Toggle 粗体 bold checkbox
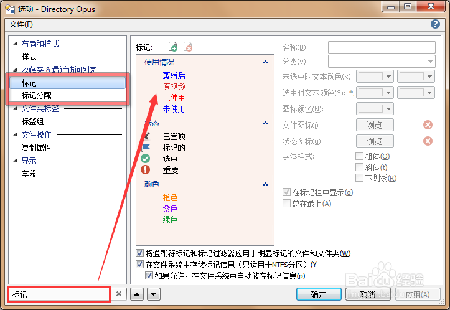This screenshot has height=310, width=450. tap(359, 156)
